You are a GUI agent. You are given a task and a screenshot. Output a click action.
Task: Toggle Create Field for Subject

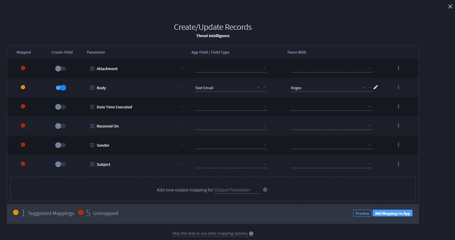(61, 164)
